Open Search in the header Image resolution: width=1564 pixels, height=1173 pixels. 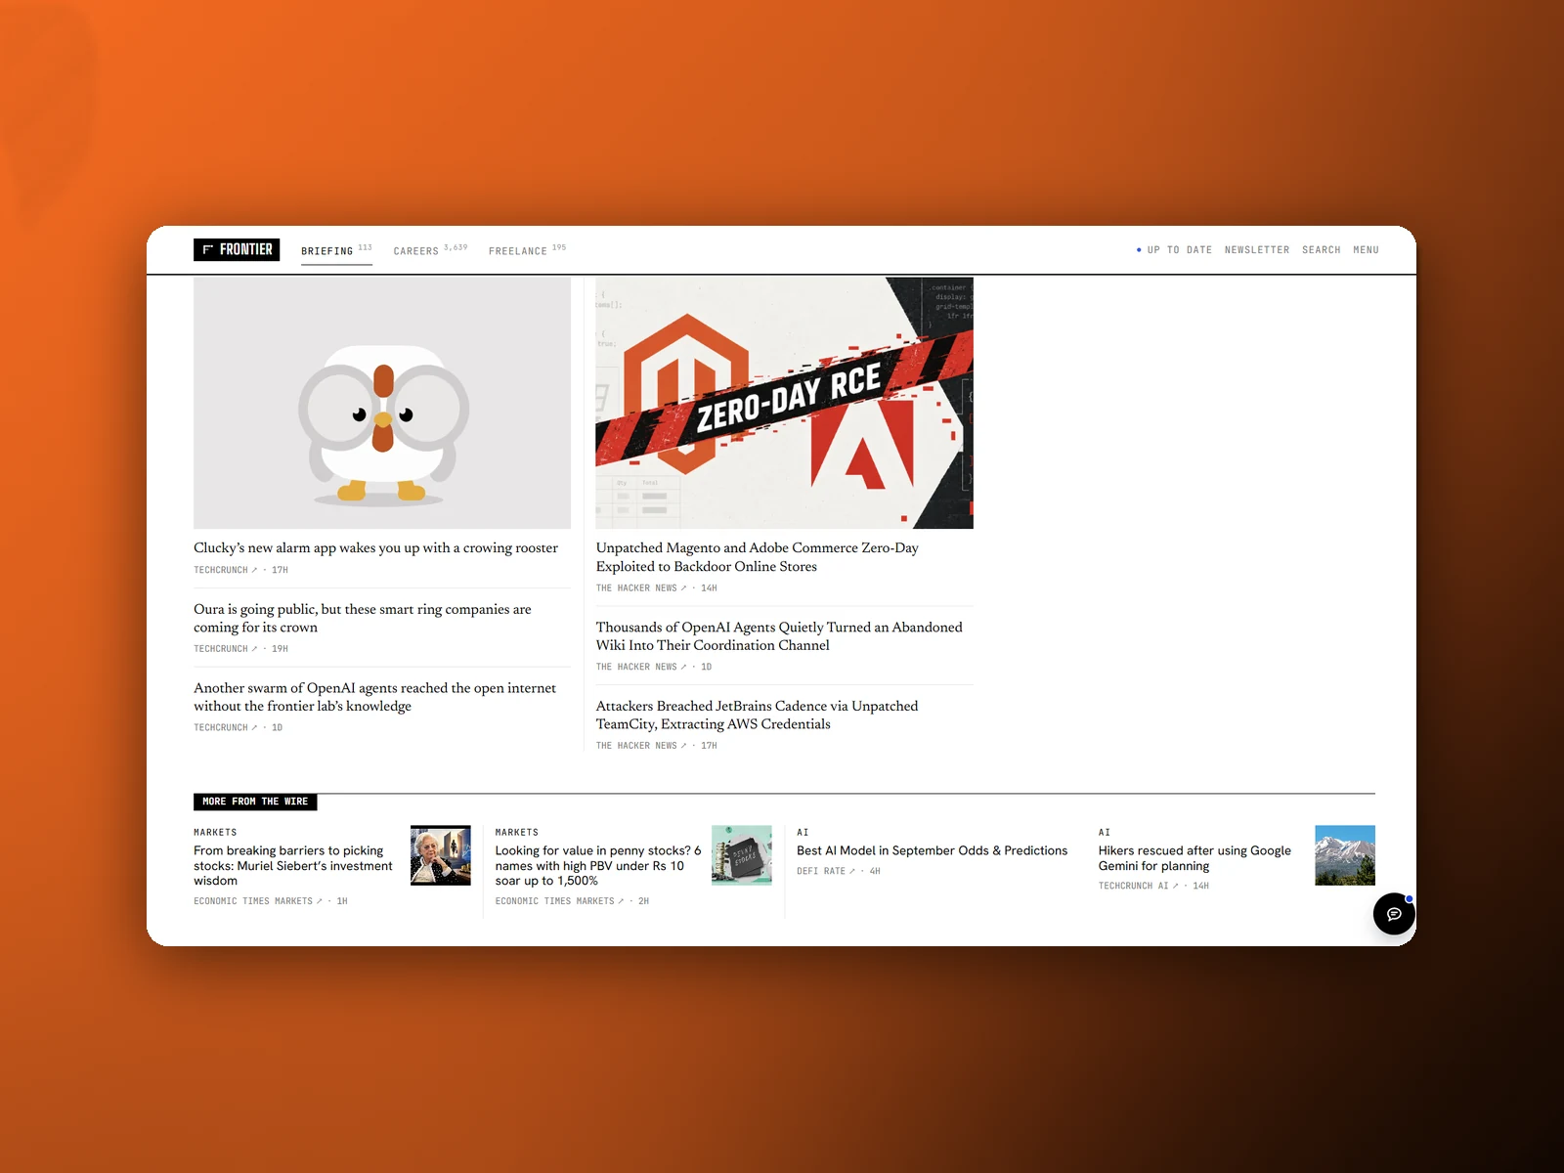1322,250
